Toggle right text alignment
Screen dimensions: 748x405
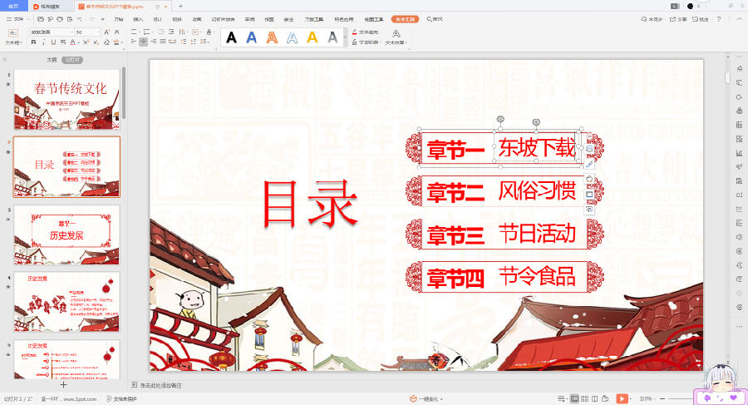pos(153,42)
